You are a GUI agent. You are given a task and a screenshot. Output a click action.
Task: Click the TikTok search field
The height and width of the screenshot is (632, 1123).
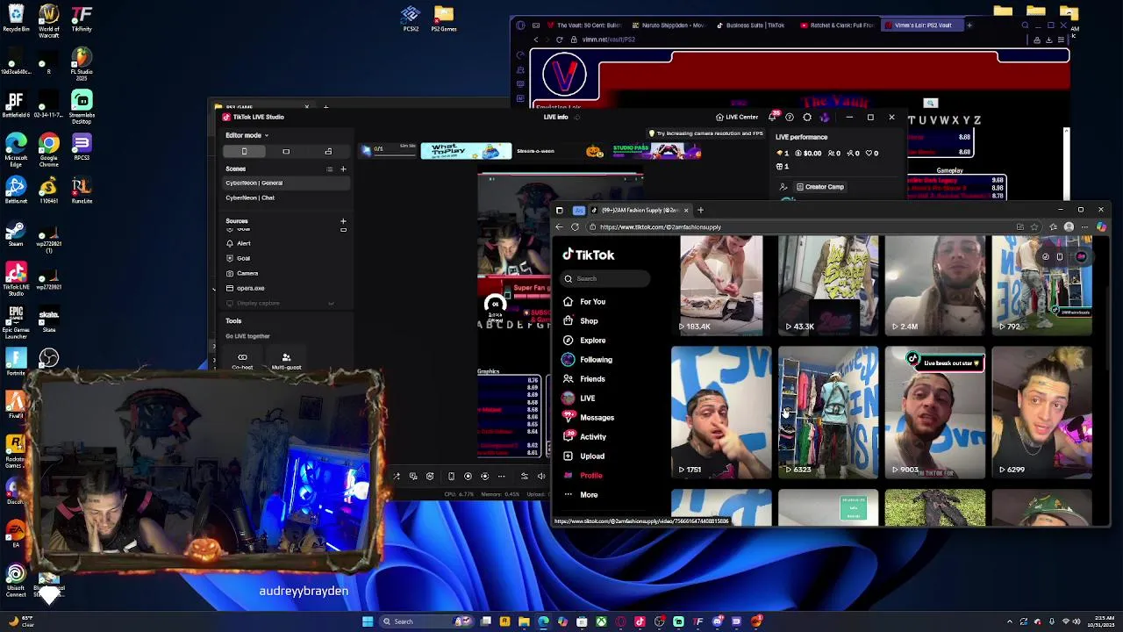606,278
